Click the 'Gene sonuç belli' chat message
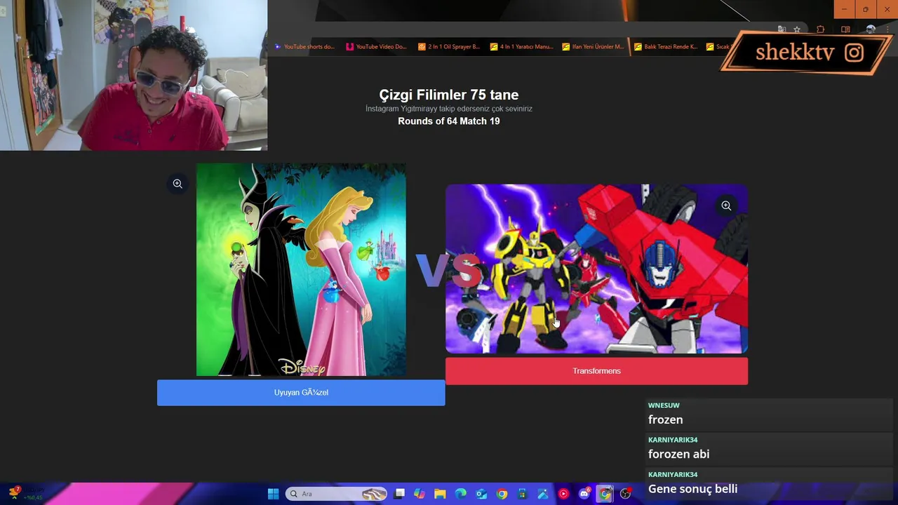The image size is (898, 505). 693,489
